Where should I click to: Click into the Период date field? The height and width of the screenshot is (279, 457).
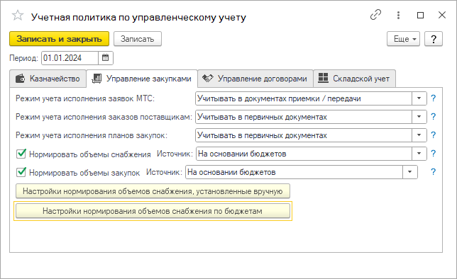70,58
